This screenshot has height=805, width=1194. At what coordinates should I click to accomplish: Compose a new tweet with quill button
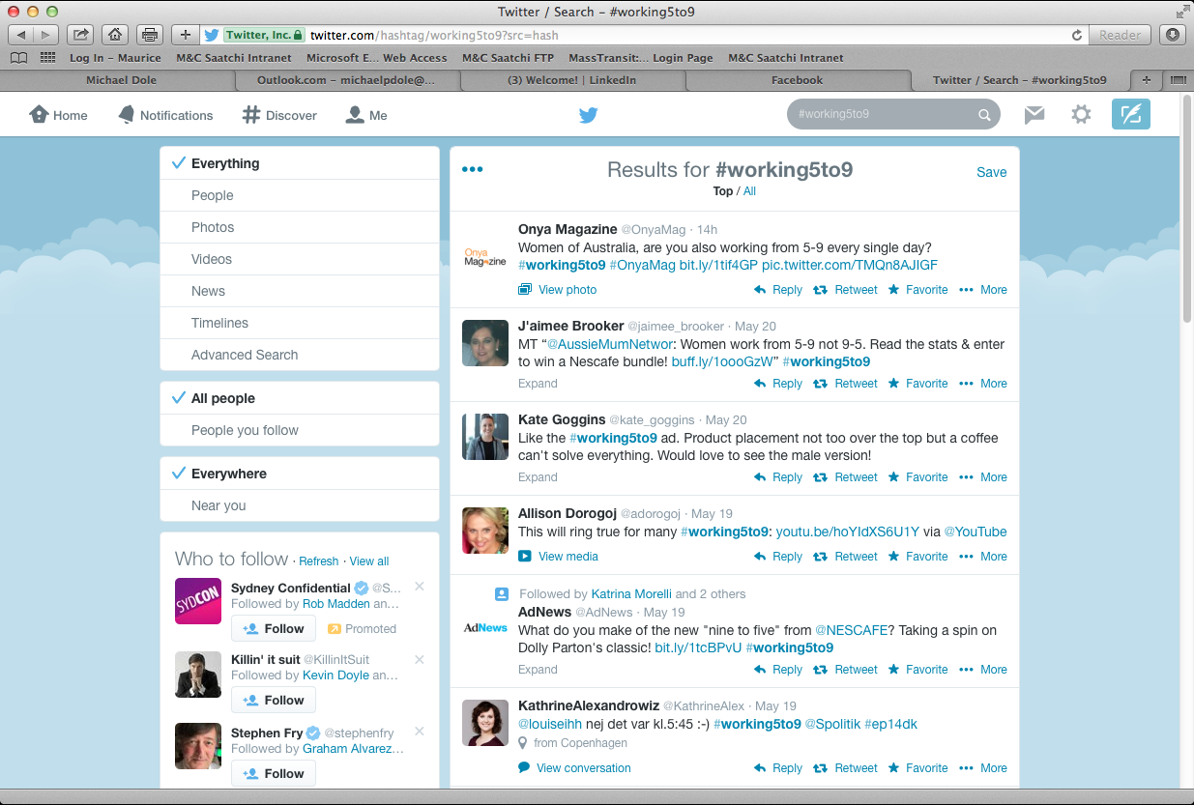coord(1130,115)
